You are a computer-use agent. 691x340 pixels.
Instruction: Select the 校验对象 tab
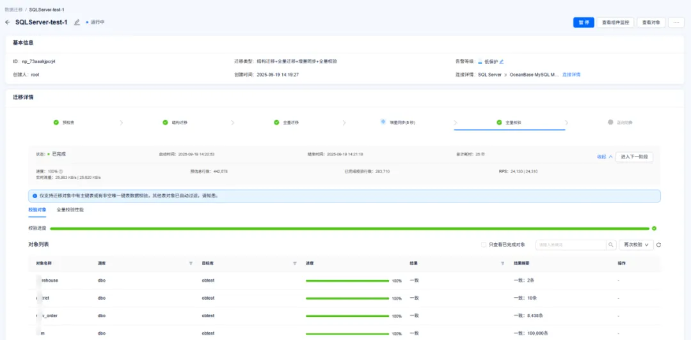pyautogui.click(x=37, y=210)
